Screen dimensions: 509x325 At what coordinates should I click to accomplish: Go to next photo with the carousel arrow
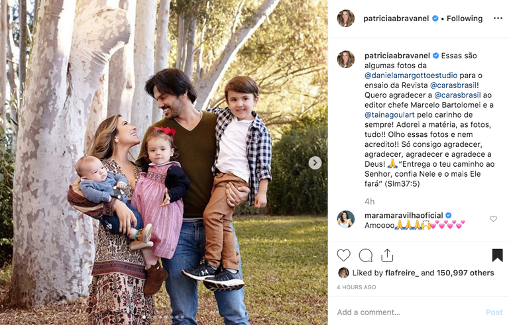[315, 163]
